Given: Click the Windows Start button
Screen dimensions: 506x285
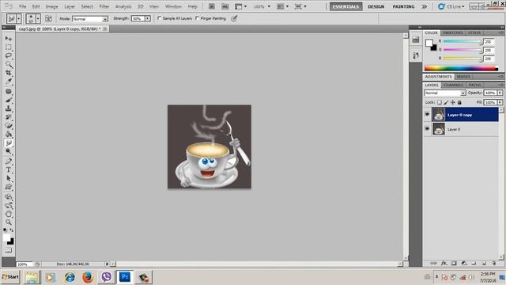Looking at the screenshot, I should click(x=10, y=277).
